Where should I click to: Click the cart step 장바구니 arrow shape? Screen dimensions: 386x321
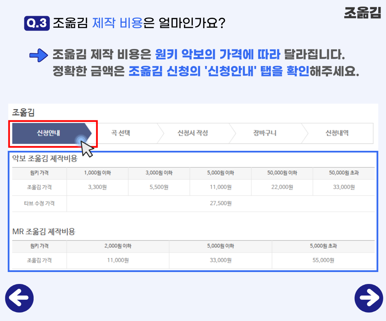[x=266, y=133]
